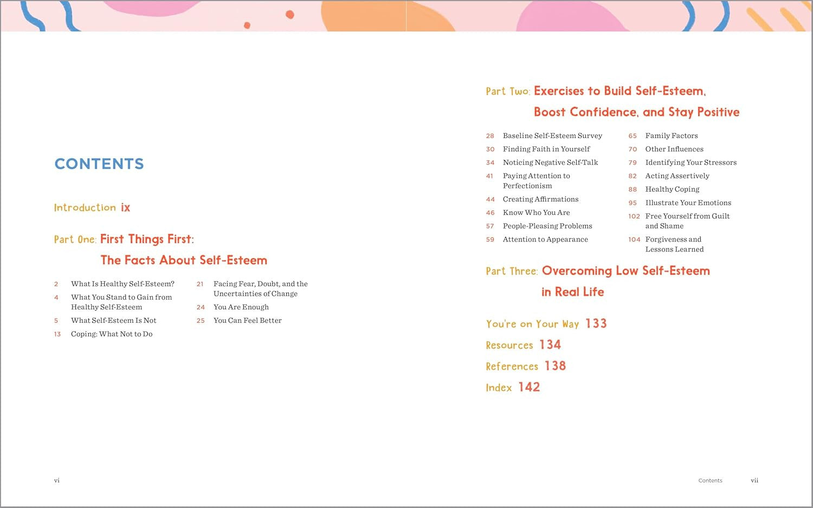Click Coping: What Not to Do
Viewport: 813px width, 508px height.
[112, 334]
